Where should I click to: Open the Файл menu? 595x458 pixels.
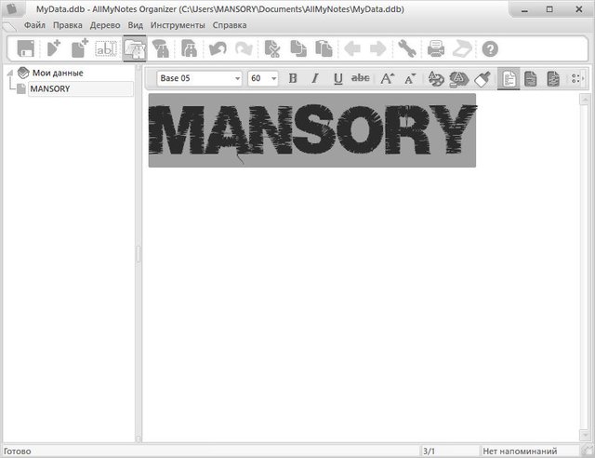click(34, 25)
